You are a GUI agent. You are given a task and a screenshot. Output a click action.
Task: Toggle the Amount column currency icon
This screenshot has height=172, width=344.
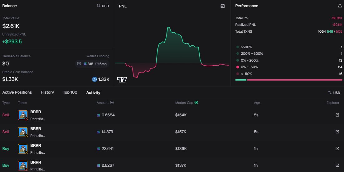tap(112, 103)
